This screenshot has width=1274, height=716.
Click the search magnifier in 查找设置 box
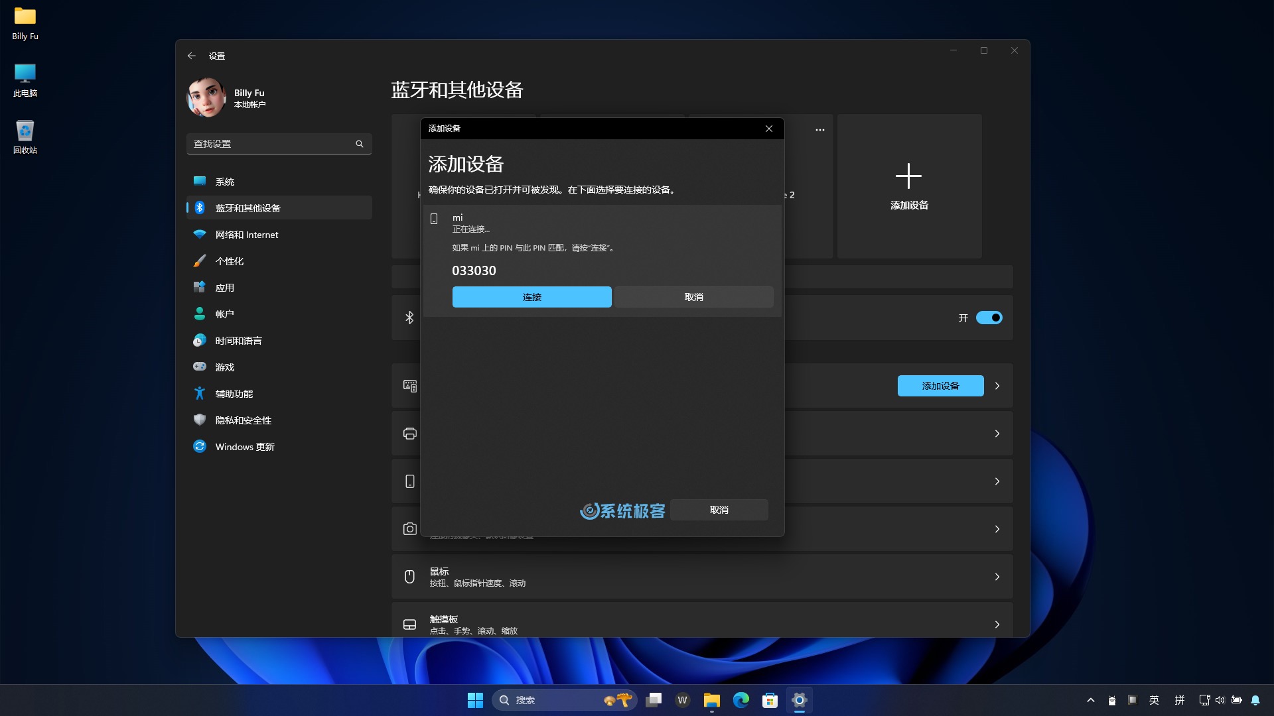pyautogui.click(x=359, y=144)
